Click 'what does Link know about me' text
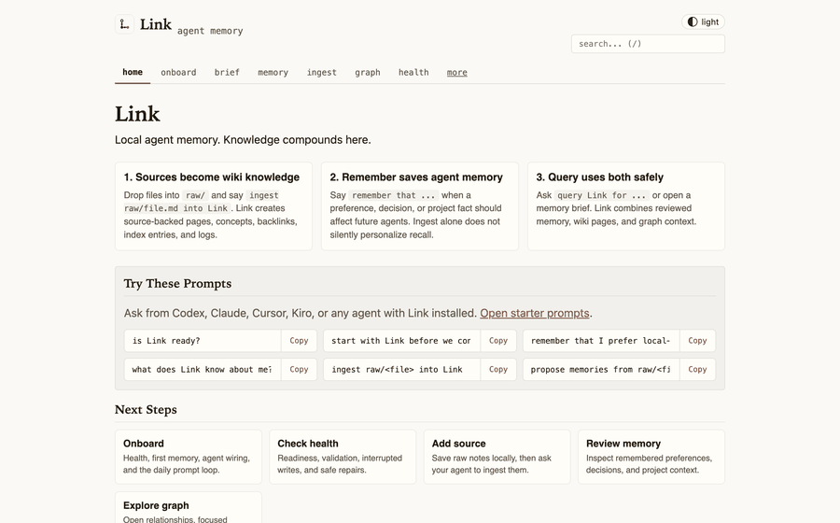This screenshot has width=840, height=523. (x=203, y=369)
